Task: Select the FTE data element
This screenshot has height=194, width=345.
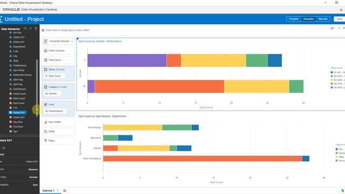Action: 15,108
